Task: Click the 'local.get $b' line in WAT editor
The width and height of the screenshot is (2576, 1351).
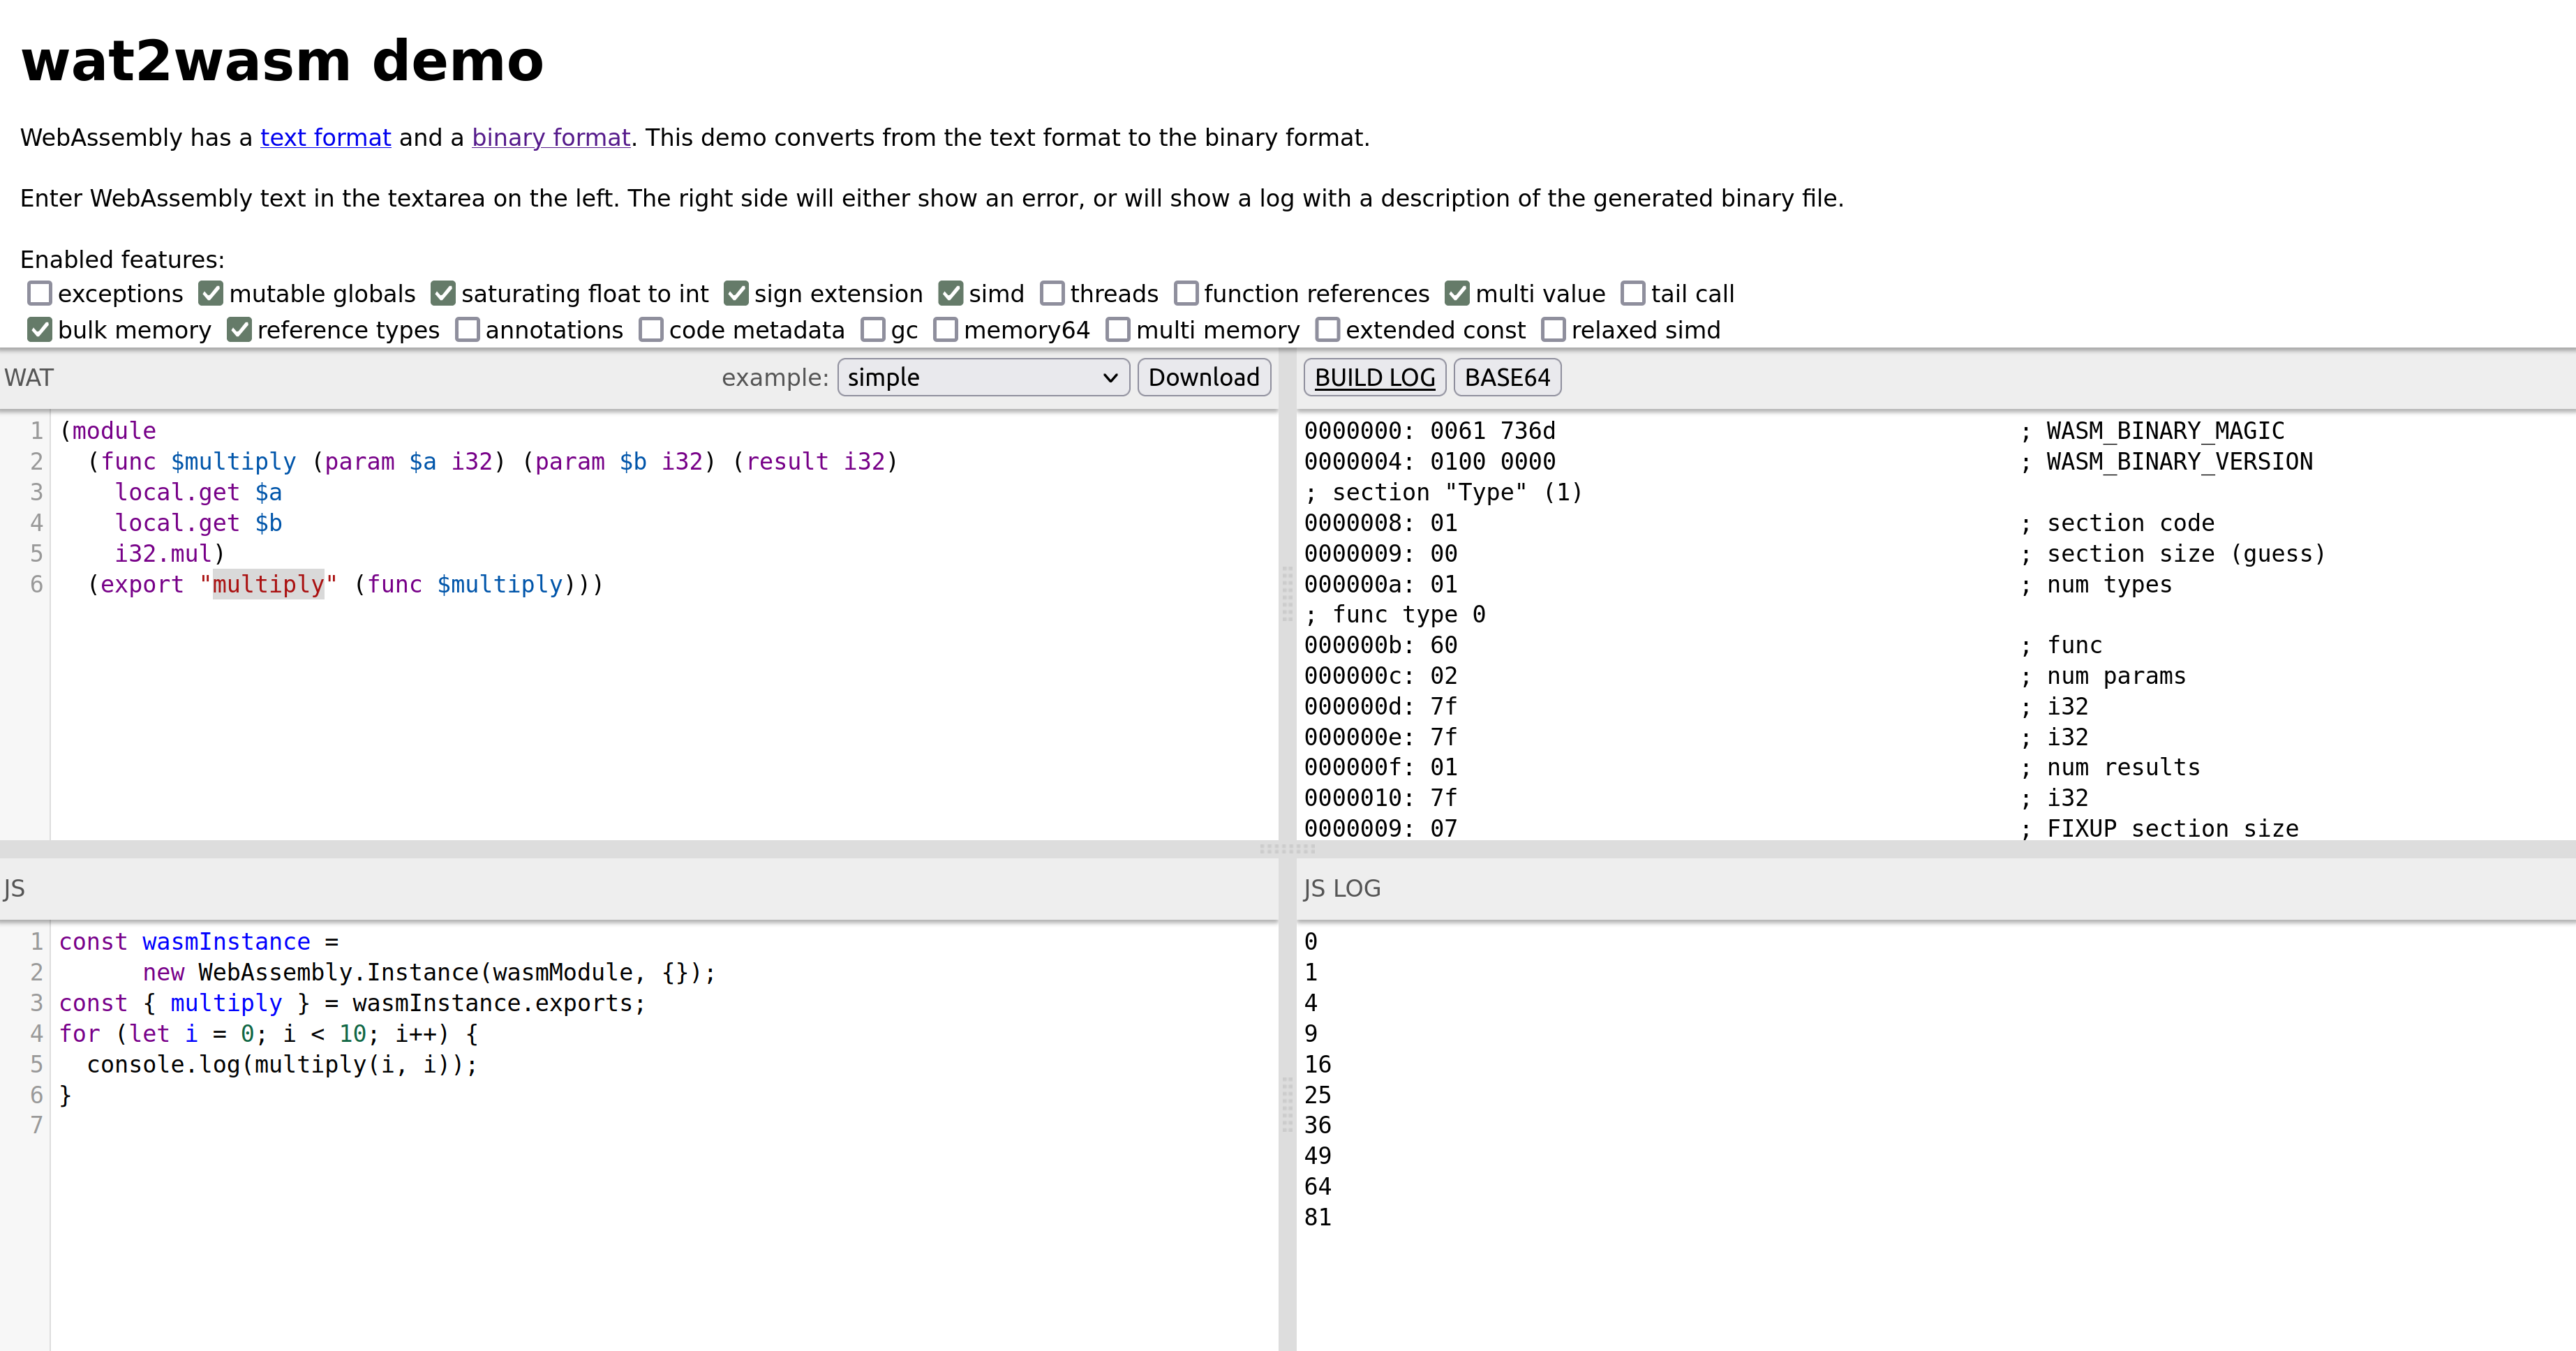Action: click(198, 523)
